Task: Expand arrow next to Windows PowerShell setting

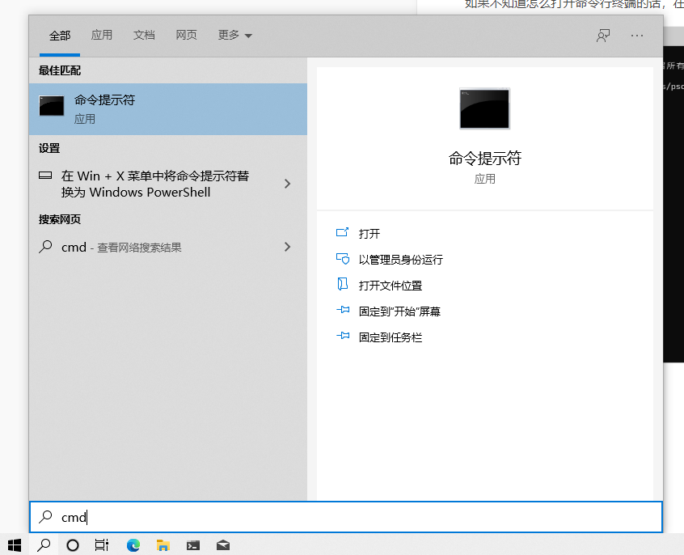Action: point(288,184)
